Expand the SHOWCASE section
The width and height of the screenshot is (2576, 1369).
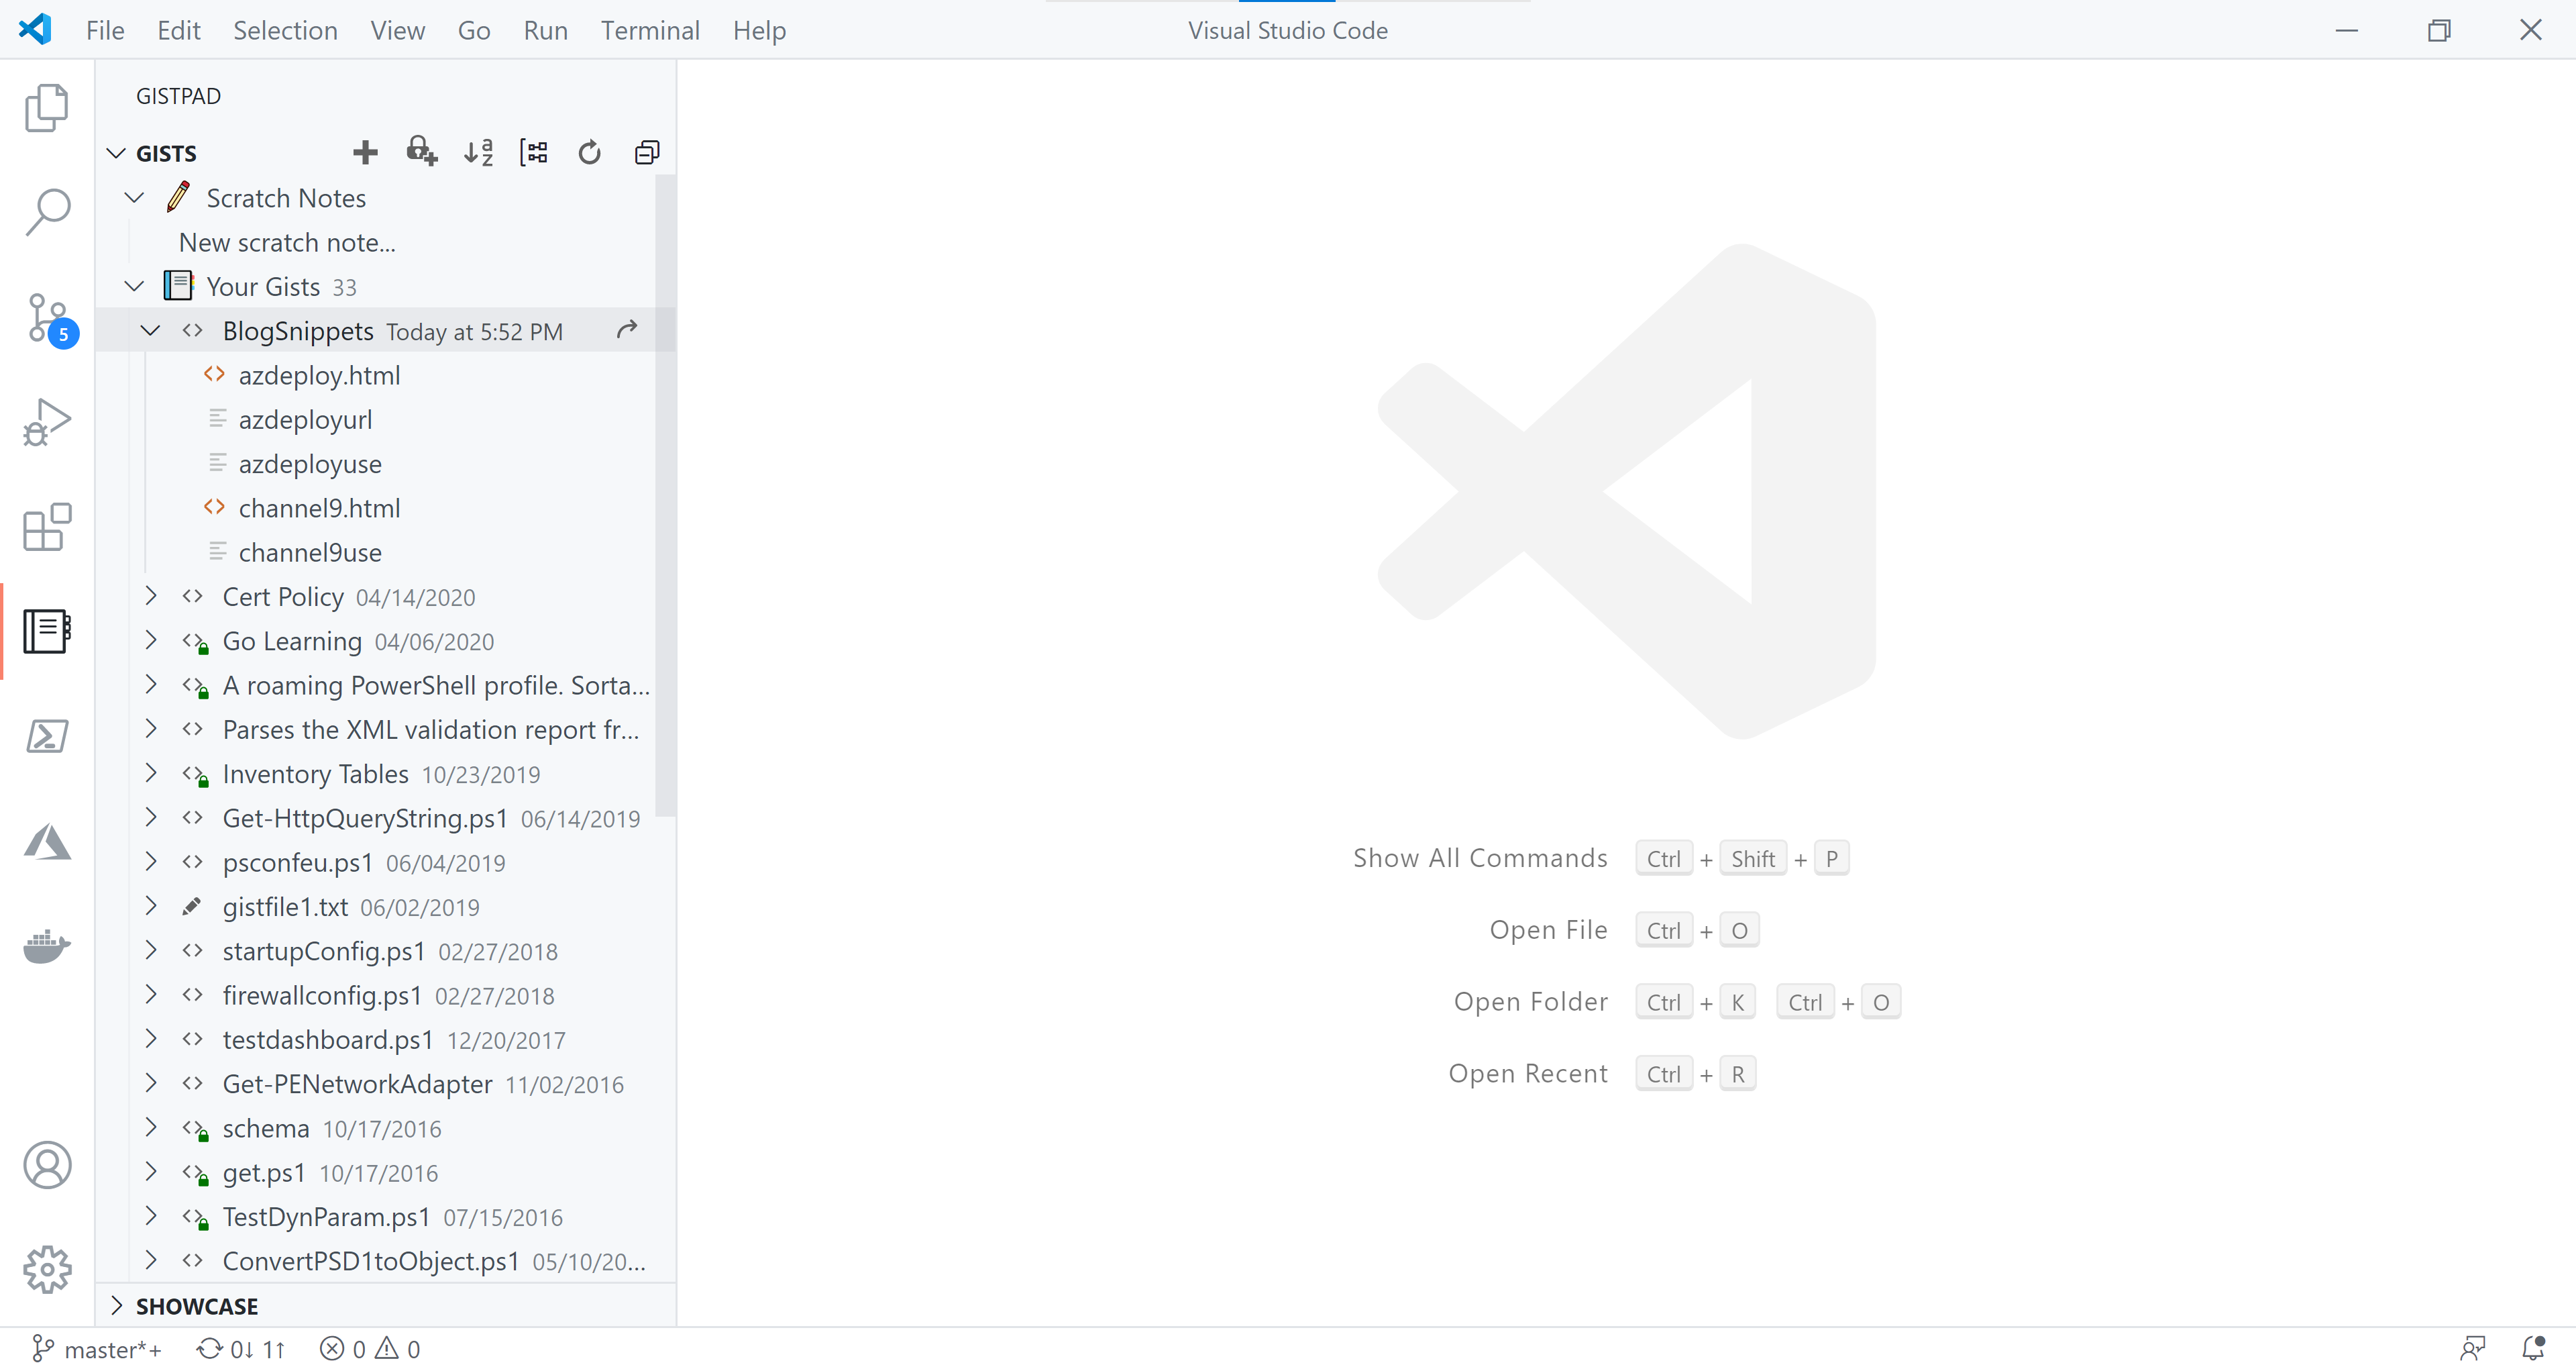(x=116, y=1305)
